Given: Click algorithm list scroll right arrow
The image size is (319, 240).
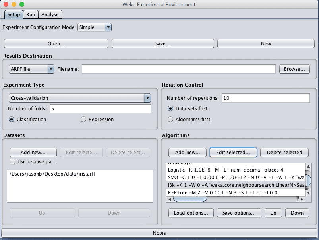Looking at the screenshot, I should point(302,199).
